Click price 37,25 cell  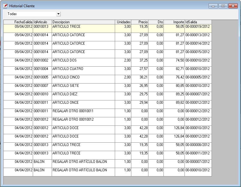tap(140, 62)
